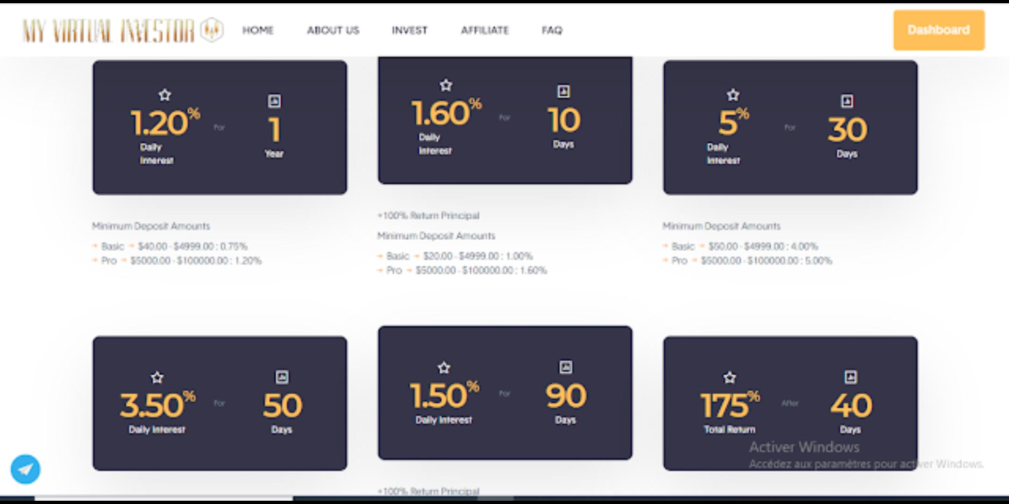The image size is (1009, 504).
Task: Open the INVEST section
Action: tap(409, 30)
